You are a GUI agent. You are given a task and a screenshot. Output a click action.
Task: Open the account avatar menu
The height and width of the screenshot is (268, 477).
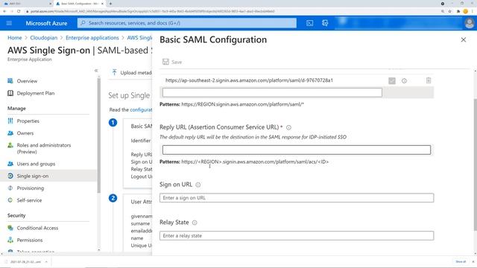(470, 23)
